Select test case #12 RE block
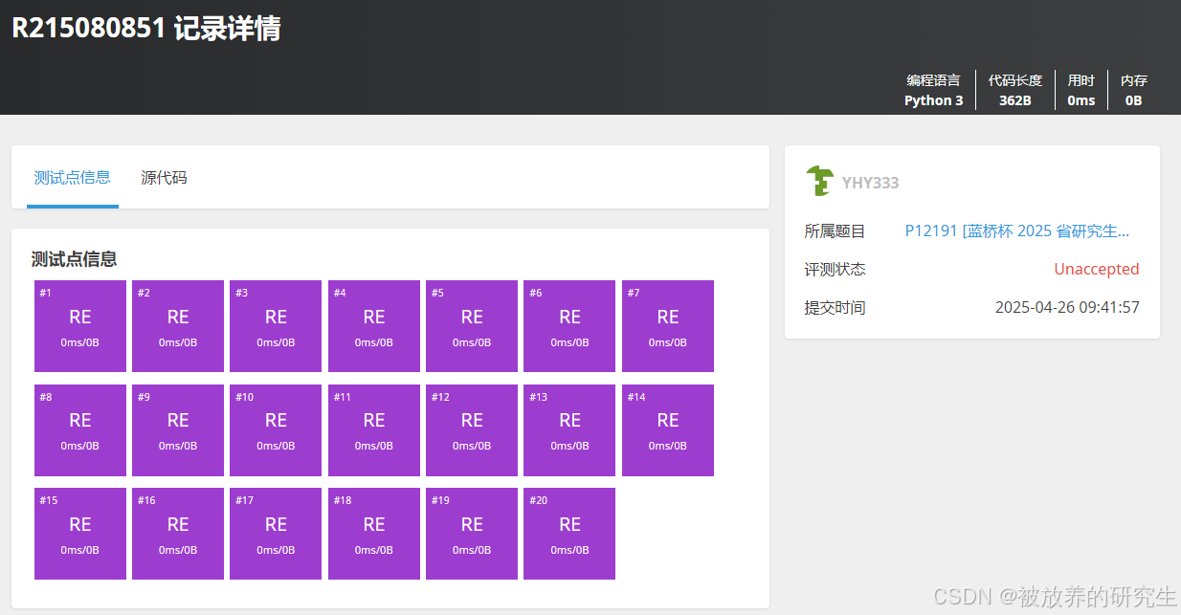Screen dimensions: 1181x615 [472, 430]
